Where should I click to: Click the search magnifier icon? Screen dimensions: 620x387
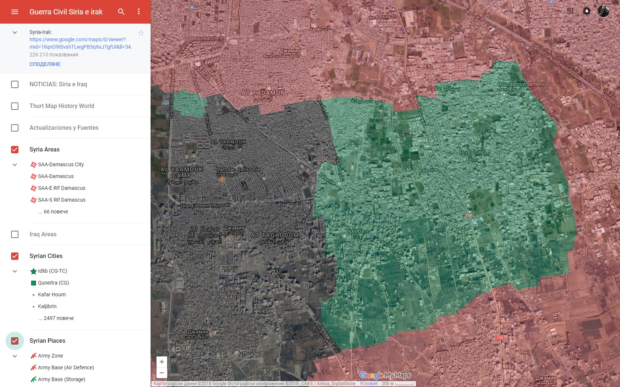tap(121, 12)
